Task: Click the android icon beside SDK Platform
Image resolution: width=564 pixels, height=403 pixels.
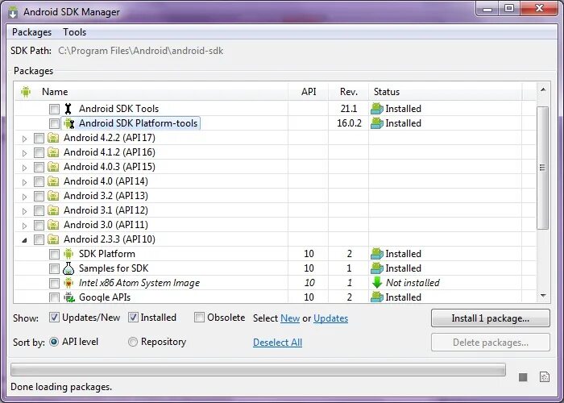Action: click(x=68, y=254)
